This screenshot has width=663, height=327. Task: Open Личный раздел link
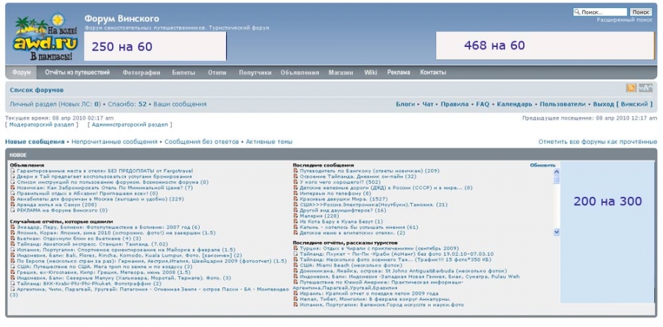pyautogui.click(x=33, y=104)
